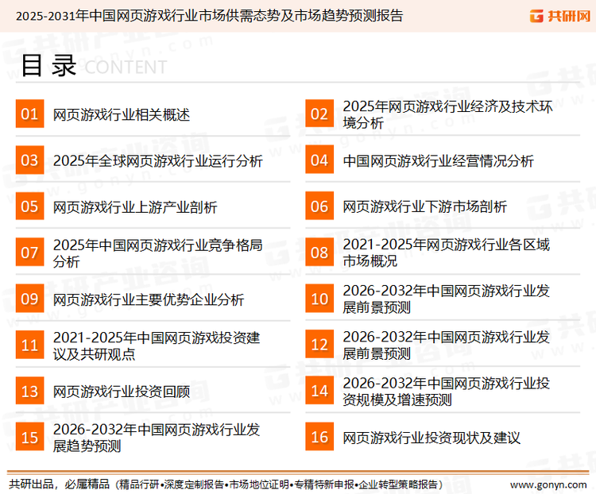The image size is (596, 494).
Task: Select entry 网页游戏行业上游产业剖析
Action: click(x=135, y=207)
